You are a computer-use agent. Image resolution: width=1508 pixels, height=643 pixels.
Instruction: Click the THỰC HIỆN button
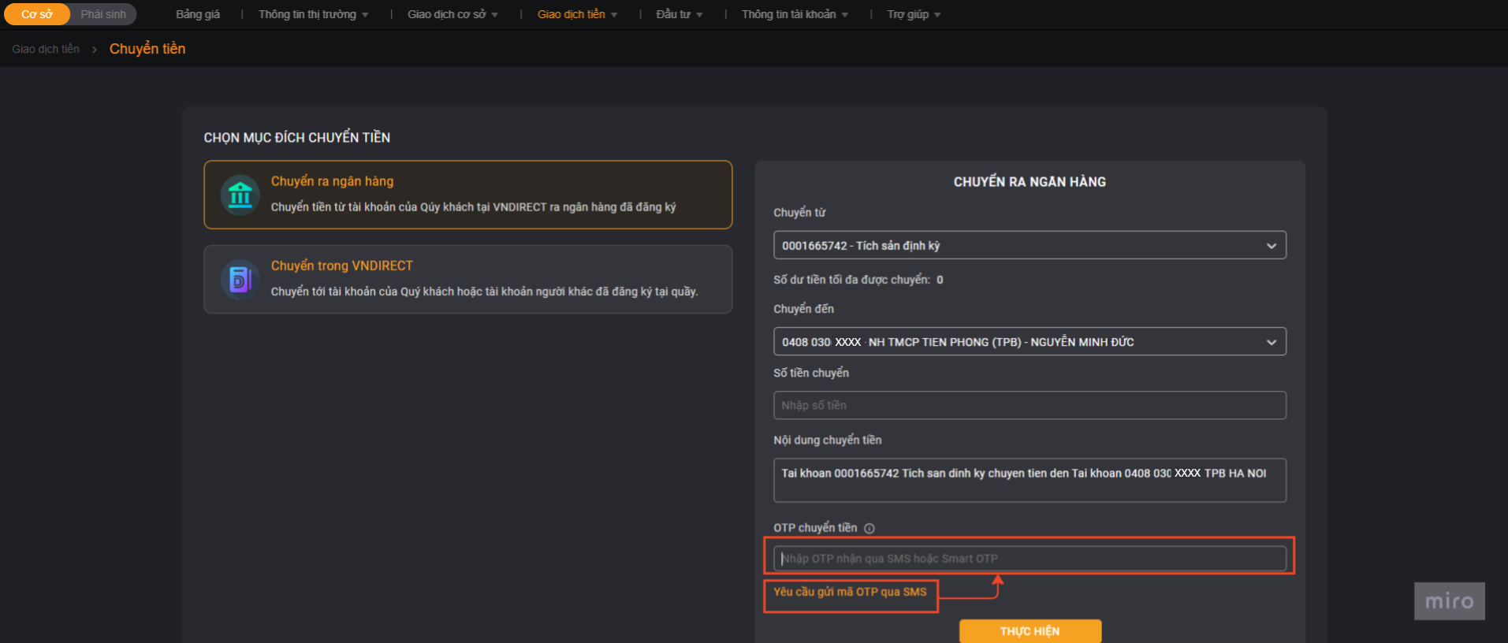point(1030,631)
